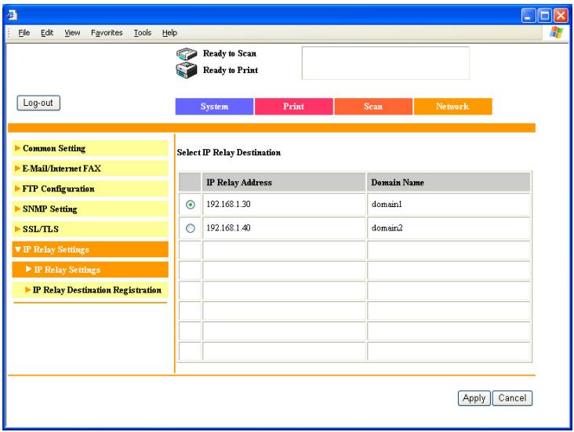Expand SSL/TLS section
Image resolution: width=574 pixels, height=432 pixels.
[x=90, y=229]
